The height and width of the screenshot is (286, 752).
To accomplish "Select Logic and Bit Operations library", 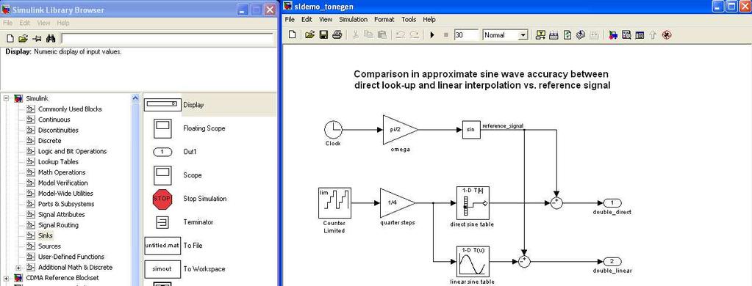I will click(73, 151).
